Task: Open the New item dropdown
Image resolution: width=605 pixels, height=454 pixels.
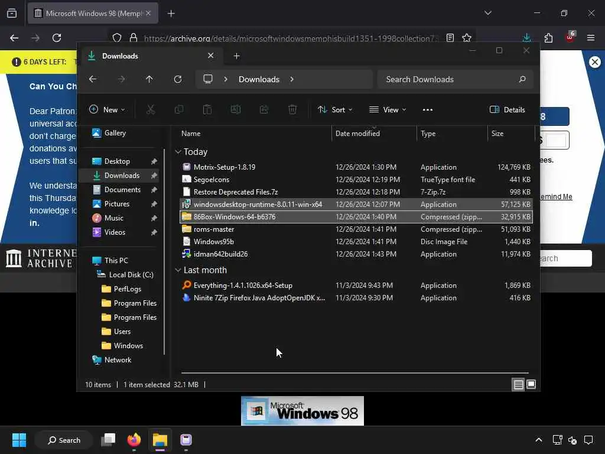Action: tap(108, 109)
